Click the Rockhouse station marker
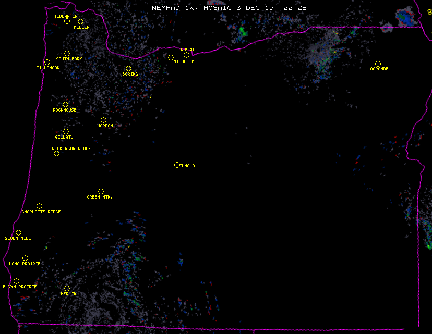The height and width of the screenshot is (334, 432). click(x=65, y=105)
